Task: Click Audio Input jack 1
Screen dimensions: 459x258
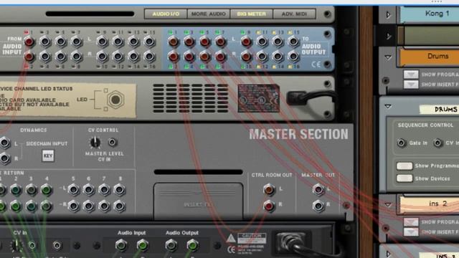Action: click(29, 42)
